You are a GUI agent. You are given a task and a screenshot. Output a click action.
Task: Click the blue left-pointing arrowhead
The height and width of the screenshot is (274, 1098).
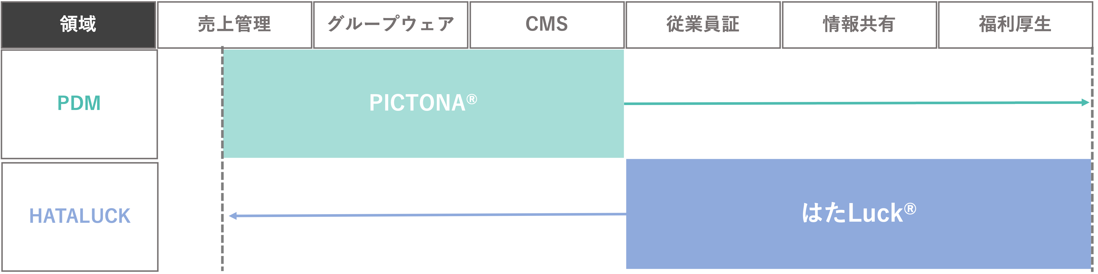pyautogui.click(x=233, y=216)
